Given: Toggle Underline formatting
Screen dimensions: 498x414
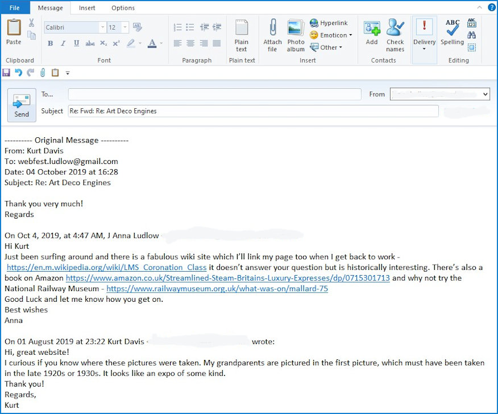Looking at the screenshot, I should pyautogui.click(x=76, y=43).
